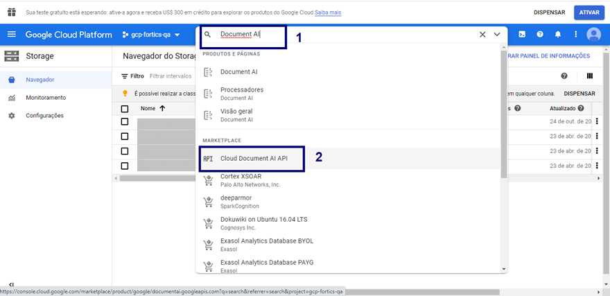
Task: Click the Filtro filter icon
Action: coord(125,76)
